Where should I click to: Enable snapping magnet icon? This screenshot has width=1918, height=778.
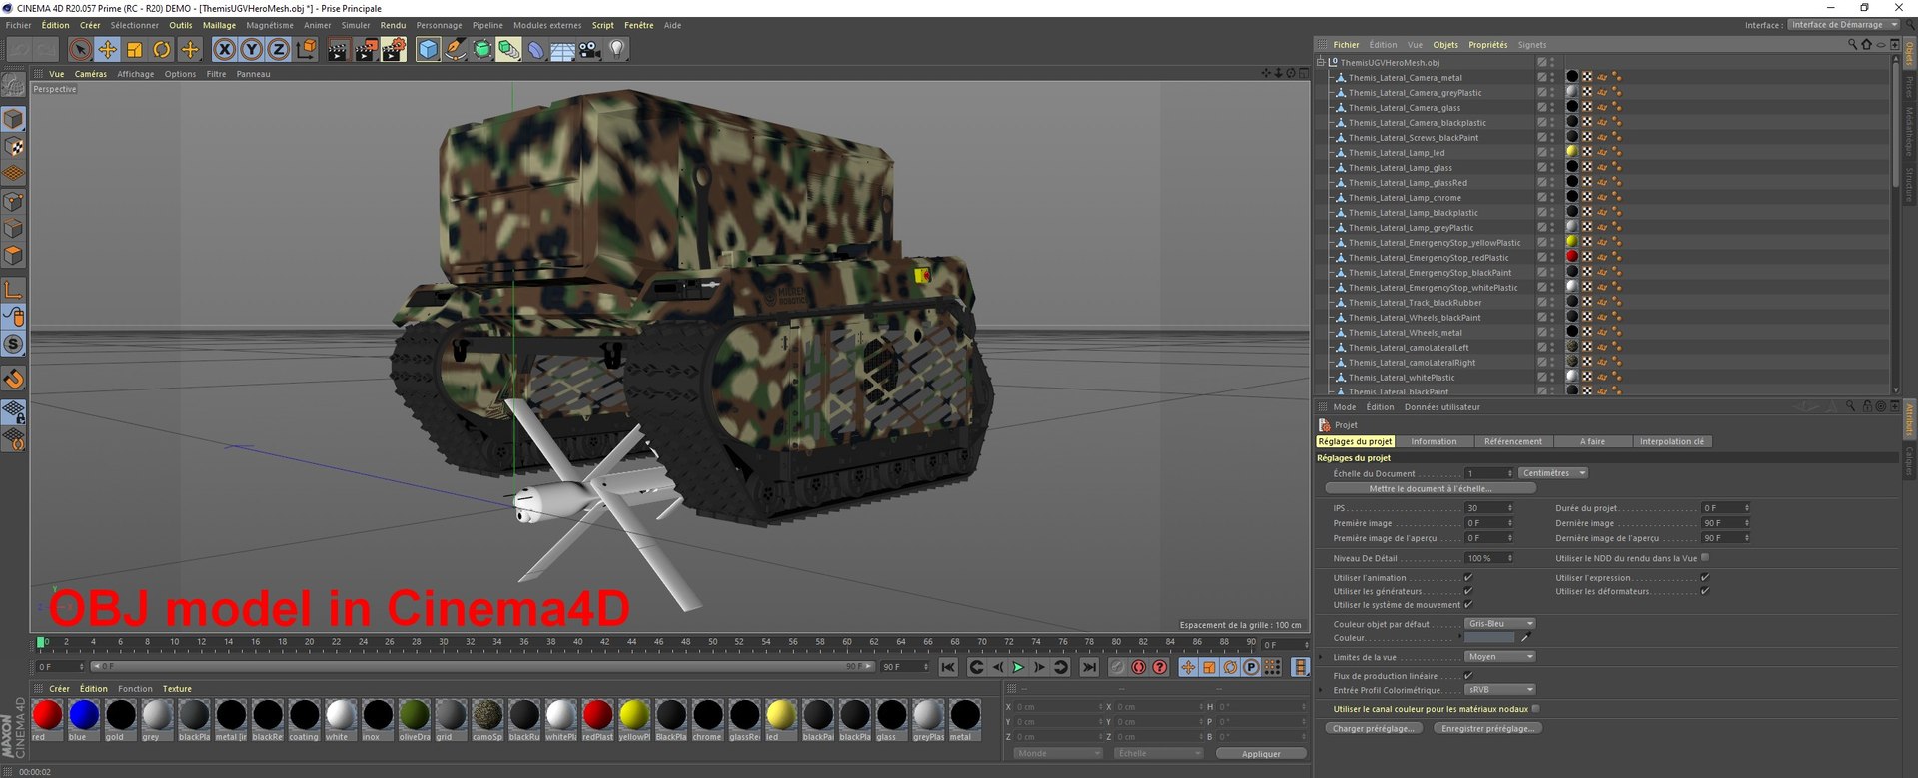click(x=14, y=379)
